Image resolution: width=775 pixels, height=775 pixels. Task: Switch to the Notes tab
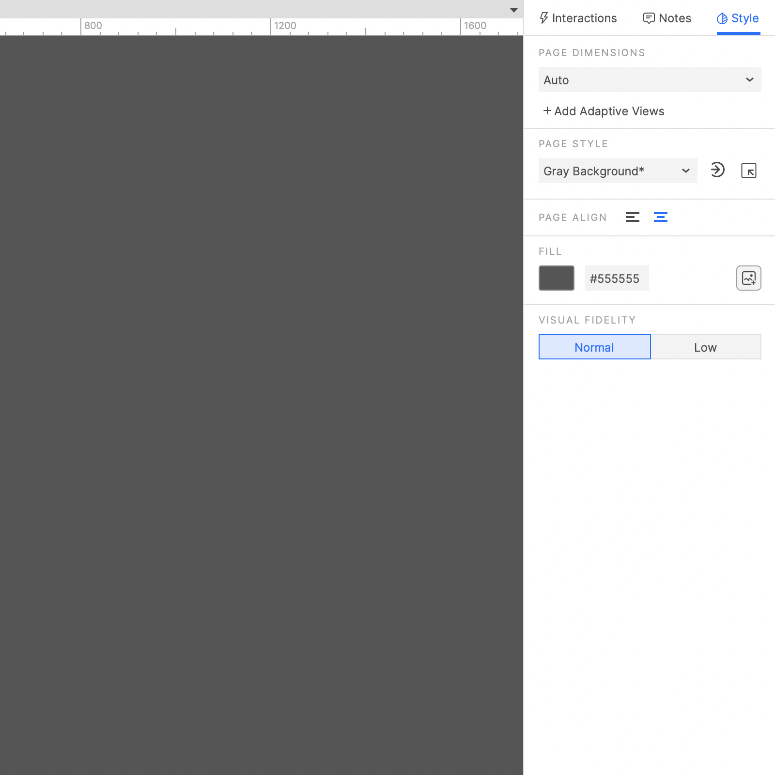pyautogui.click(x=667, y=18)
